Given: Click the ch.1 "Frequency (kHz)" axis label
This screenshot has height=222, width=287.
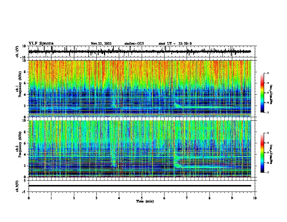Looking at the screenshot, I should pyautogui.click(x=20, y=84).
